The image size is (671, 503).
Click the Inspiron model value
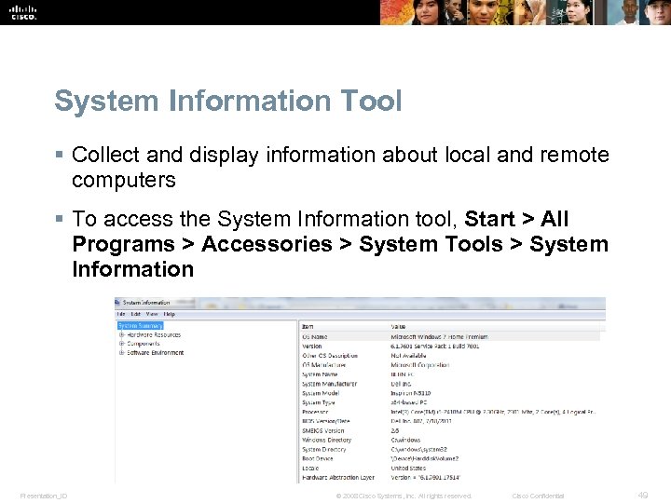coord(411,393)
